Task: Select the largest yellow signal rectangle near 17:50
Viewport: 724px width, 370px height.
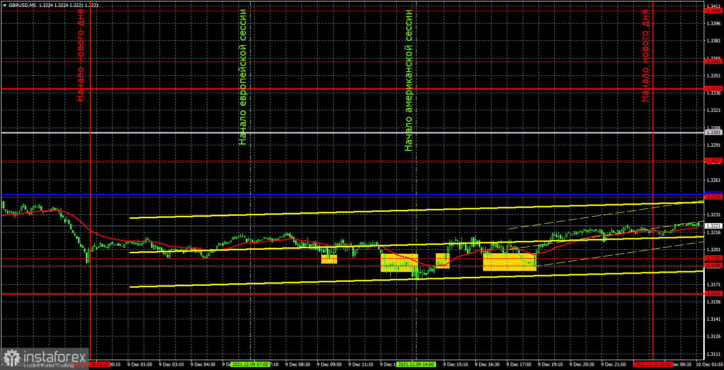Action: click(510, 262)
